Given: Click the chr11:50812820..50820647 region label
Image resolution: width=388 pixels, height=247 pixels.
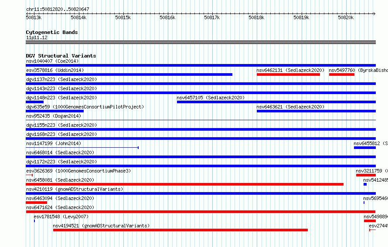Looking at the screenshot, I should tap(58, 9).
